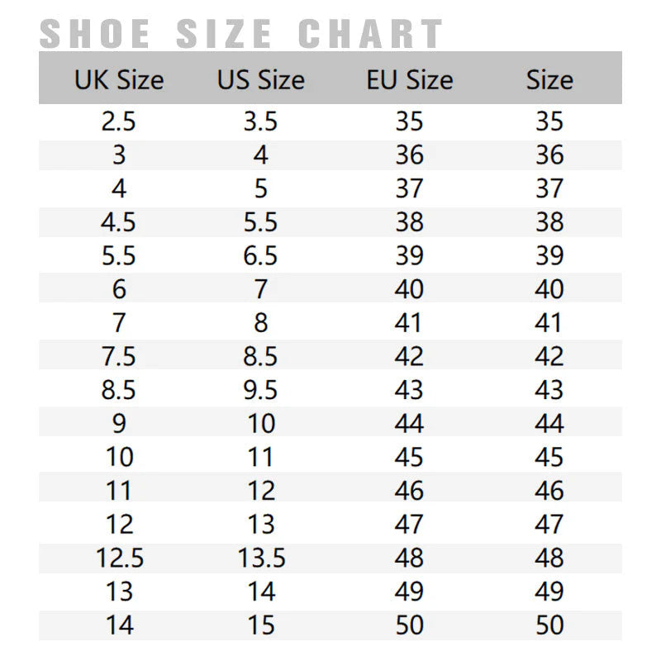The image size is (661, 661).
Task: Select the US Size column header
Action: coord(260,79)
